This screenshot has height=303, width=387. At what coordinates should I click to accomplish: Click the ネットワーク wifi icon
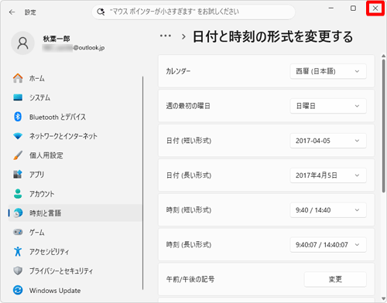[18, 136]
